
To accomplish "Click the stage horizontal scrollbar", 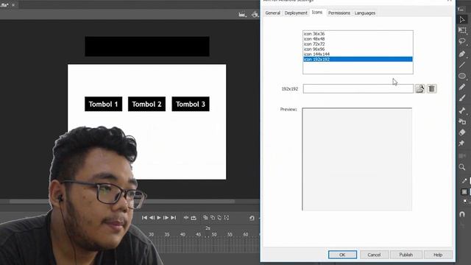I will click(x=121, y=201).
